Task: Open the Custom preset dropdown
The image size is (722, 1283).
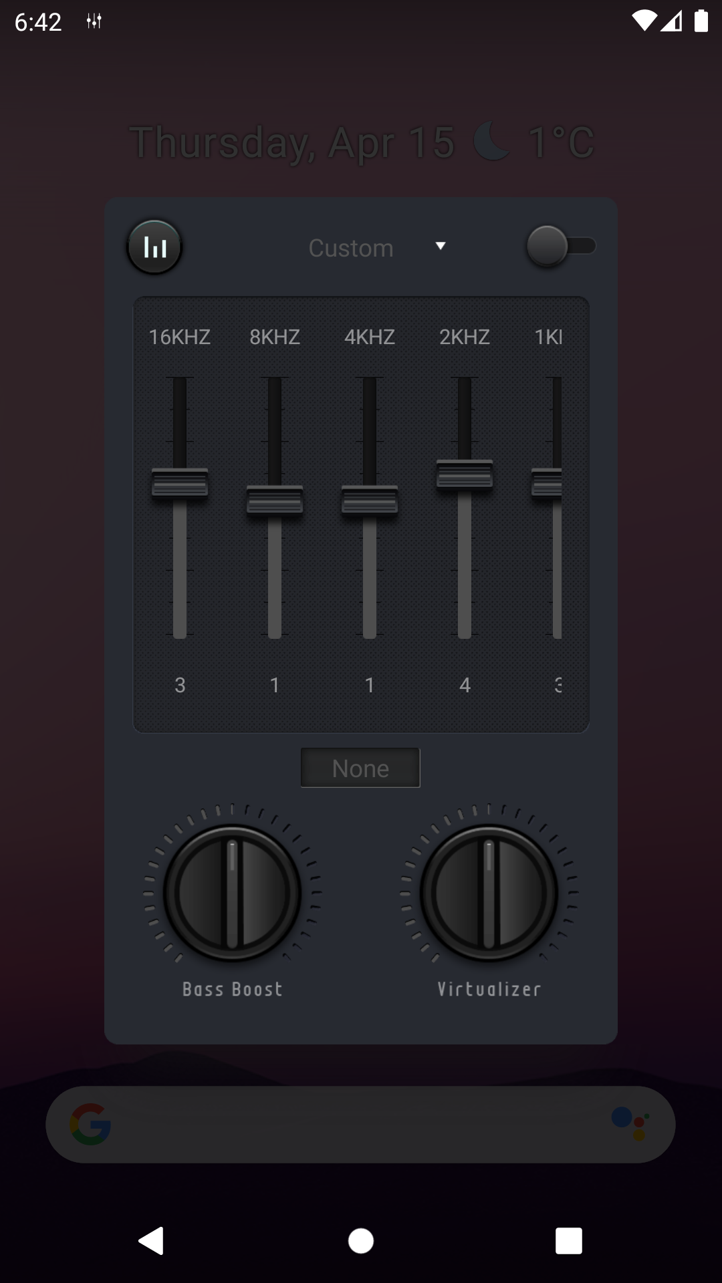Action: [x=351, y=248]
